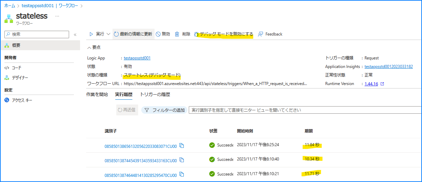This screenshot has width=422, height=182.
Task: Open the testappsstd001 | ワークフロー breadcrumb
Action: pos(50,6)
